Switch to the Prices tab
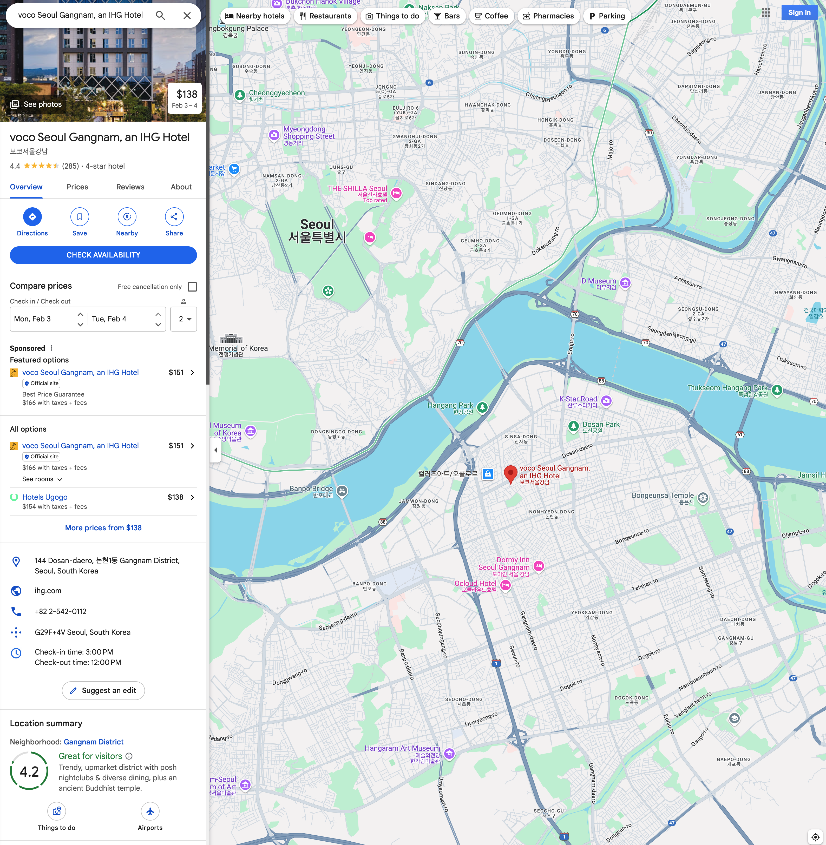Viewport: 826px width, 845px height. [x=77, y=187]
